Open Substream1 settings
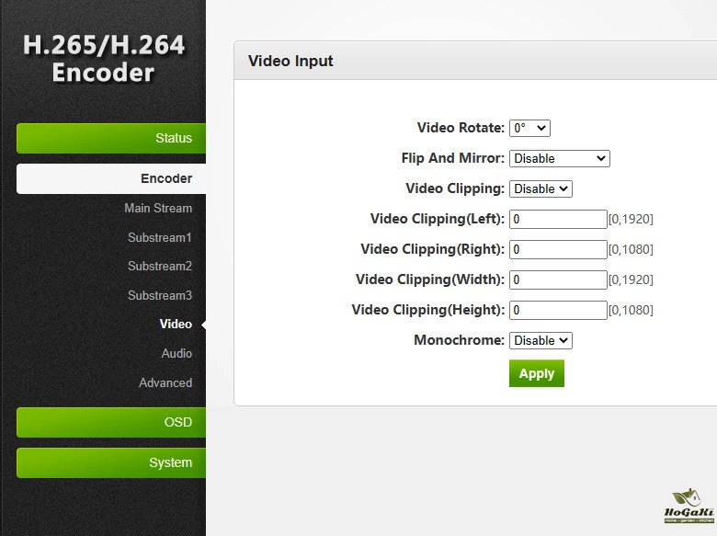The height and width of the screenshot is (536, 717). 160,237
